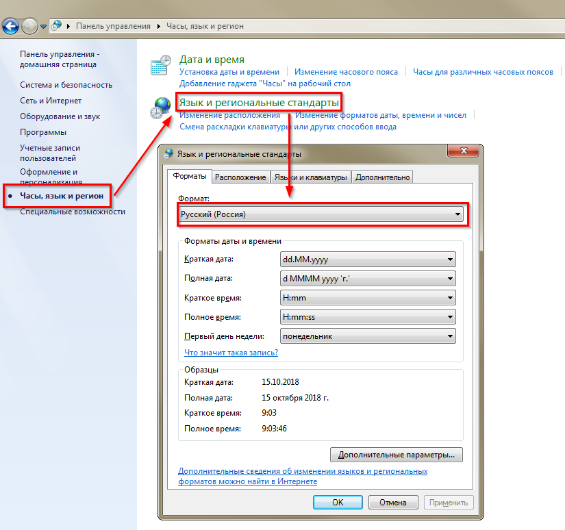Click Изменение форматов даты, времени и чисел
This screenshot has width=565, height=530.
381,115
